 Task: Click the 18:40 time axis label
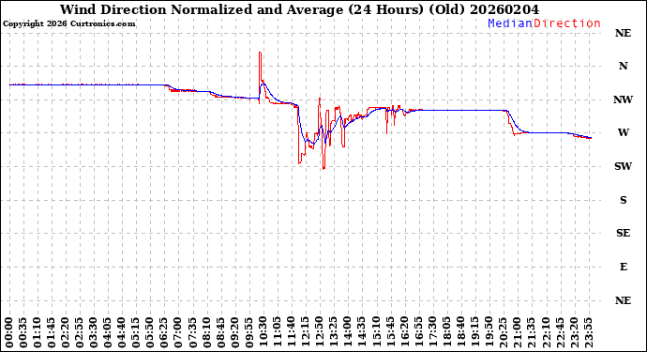[x=461, y=332]
